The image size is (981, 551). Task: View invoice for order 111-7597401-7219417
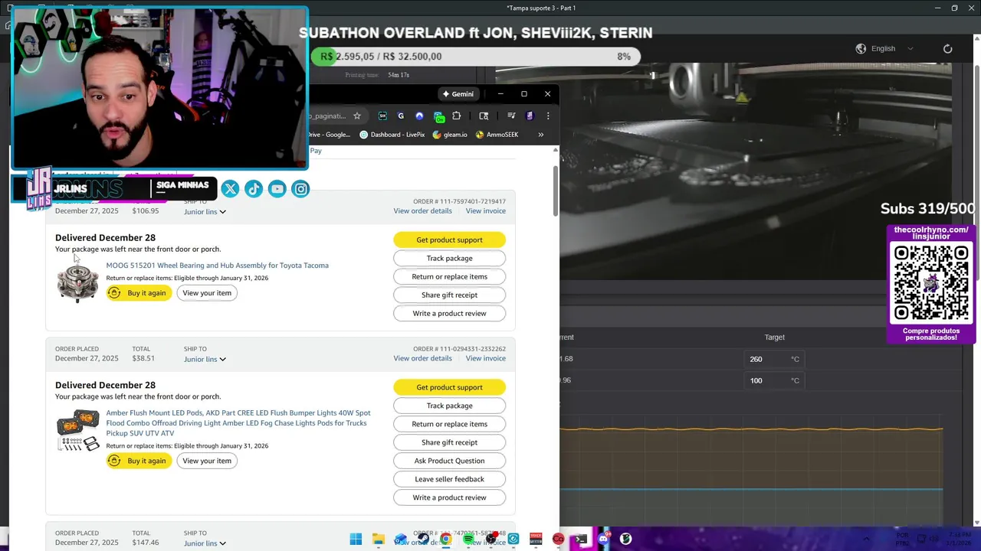(x=485, y=211)
